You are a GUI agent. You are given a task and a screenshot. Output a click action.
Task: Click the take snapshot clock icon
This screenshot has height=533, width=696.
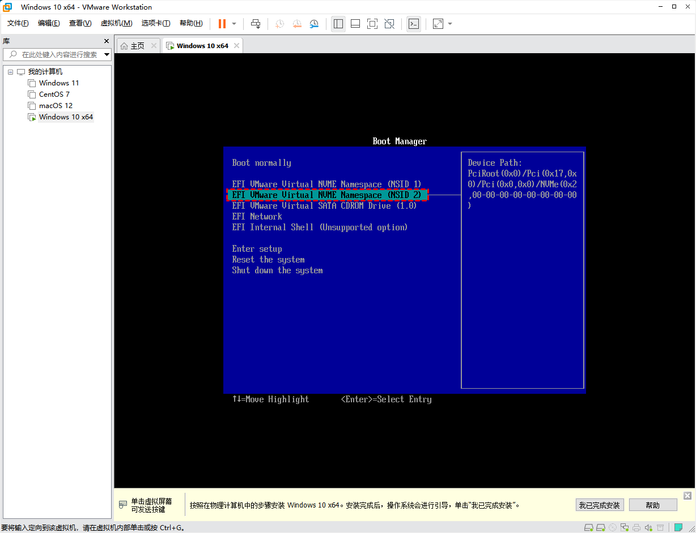[x=279, y=24]
